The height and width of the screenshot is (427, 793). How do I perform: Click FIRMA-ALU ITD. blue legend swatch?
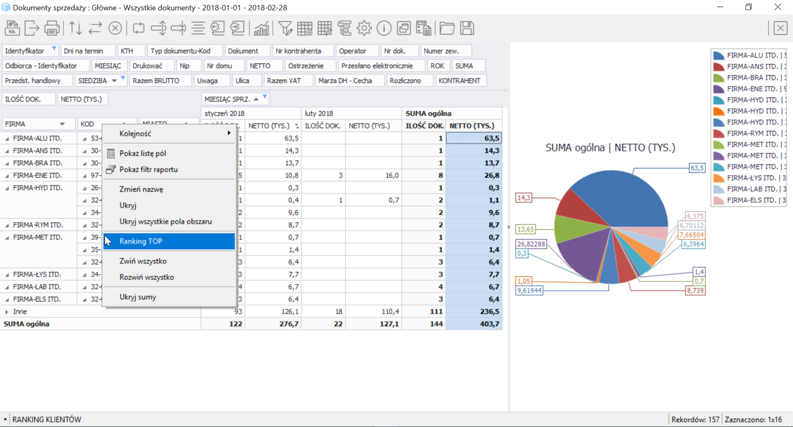tap(718, 56)
